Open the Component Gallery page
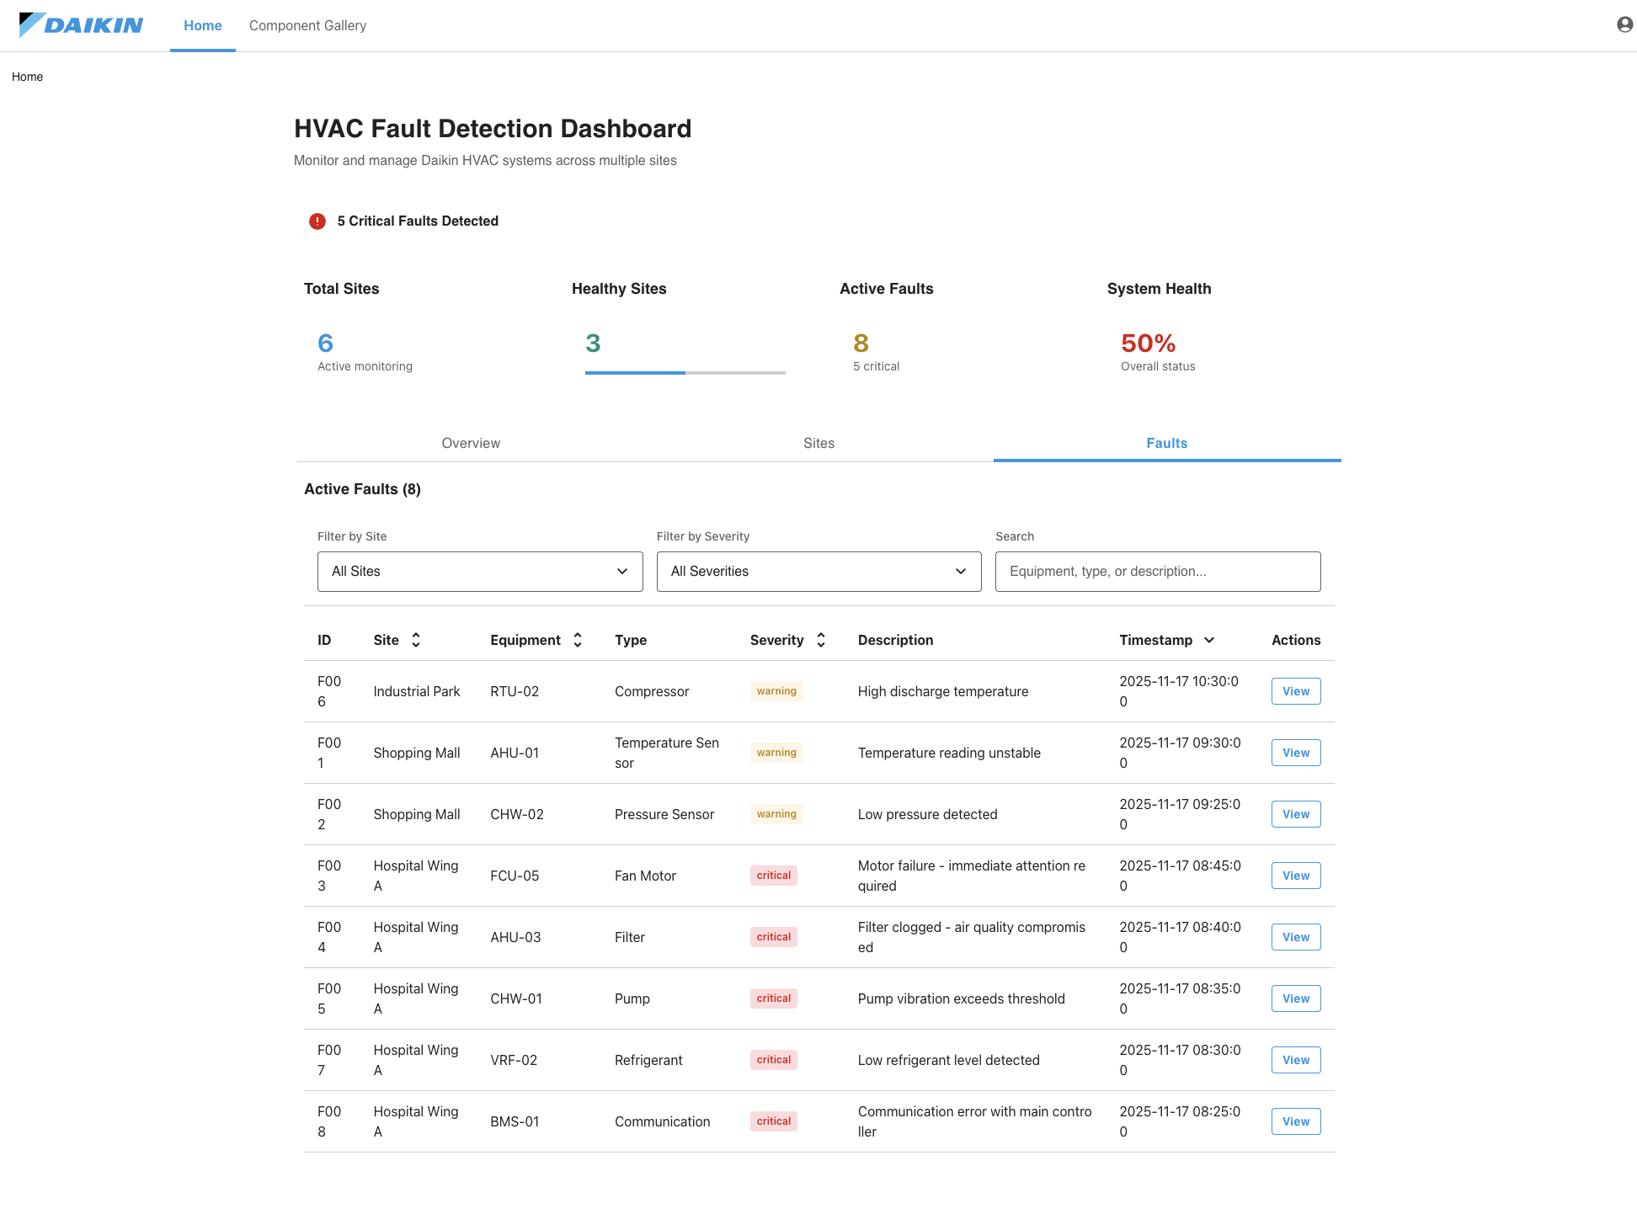 [307, 25]
